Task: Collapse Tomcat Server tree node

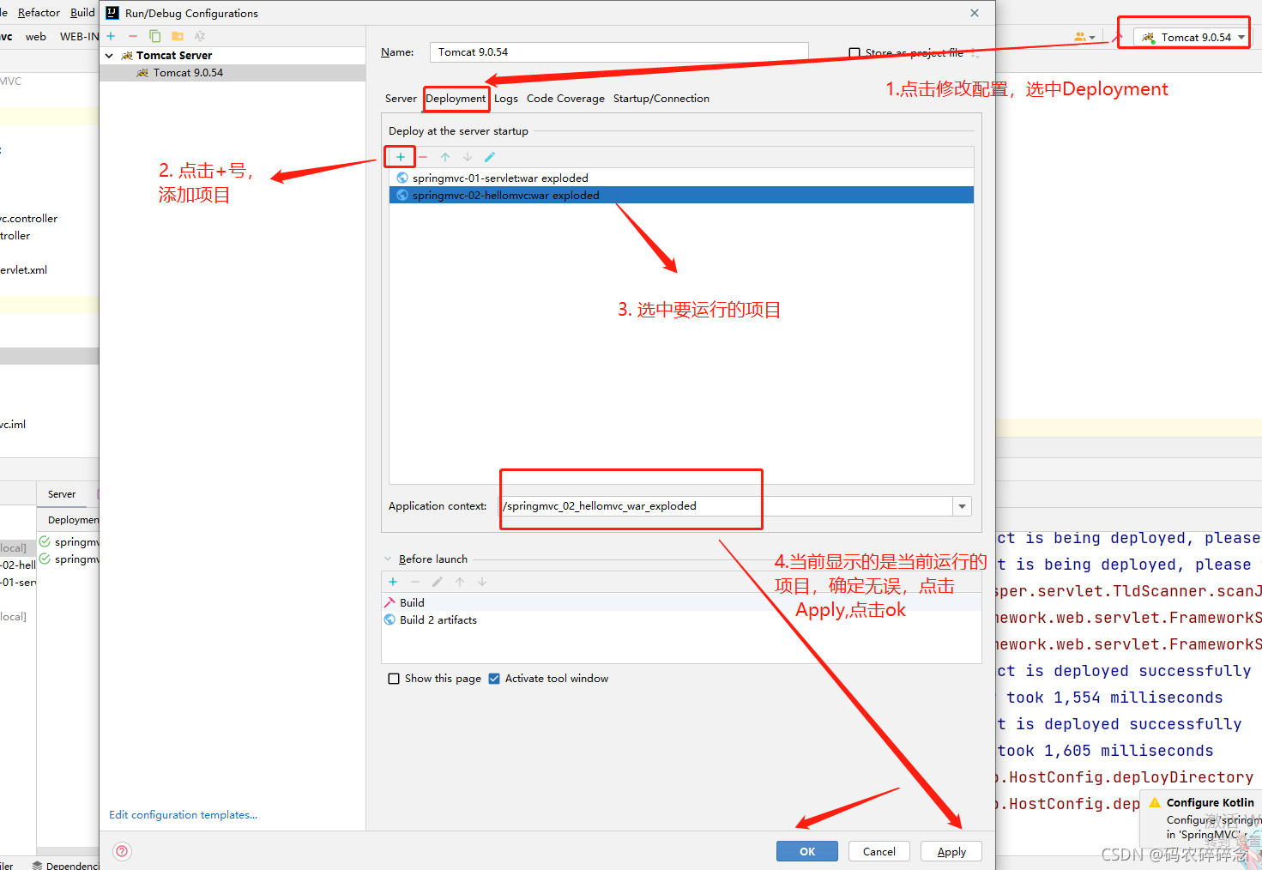Action: click(x=110, y=56)
